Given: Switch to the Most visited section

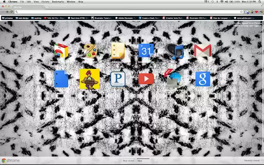Looking at the screenshot, I should point(128,161).
